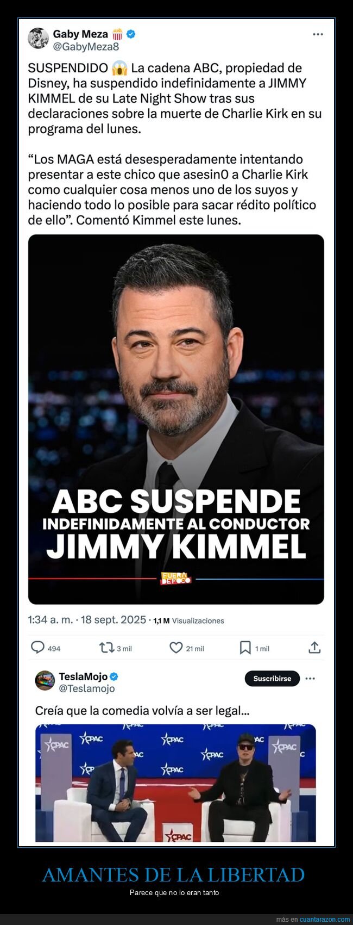Click the @Teslamojo handle
Viewport: 353px width, 925px height.
click(x=87, y=688)
